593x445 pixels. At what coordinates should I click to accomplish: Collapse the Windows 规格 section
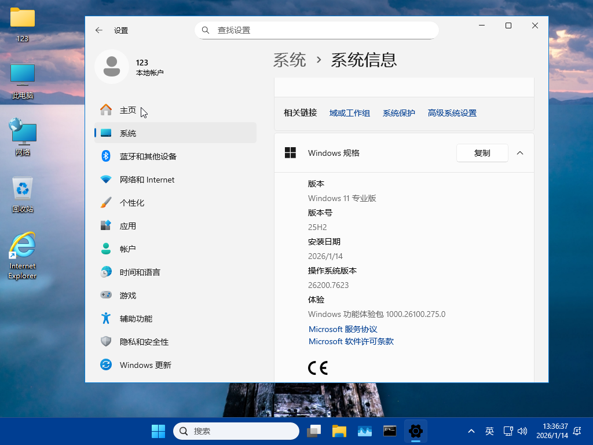(519, 153)
